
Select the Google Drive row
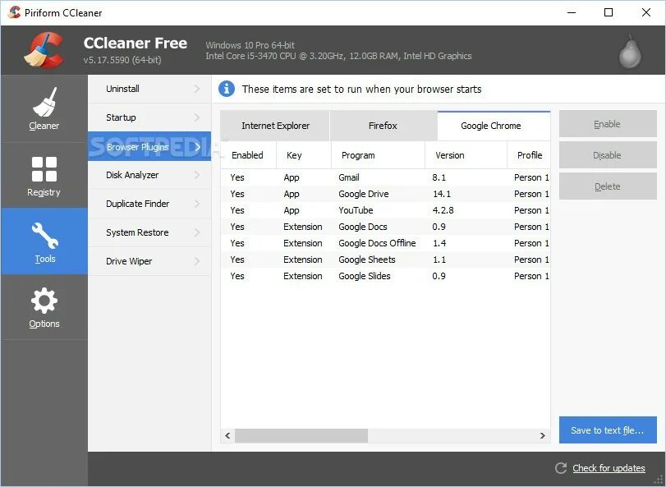coord(385,194)
